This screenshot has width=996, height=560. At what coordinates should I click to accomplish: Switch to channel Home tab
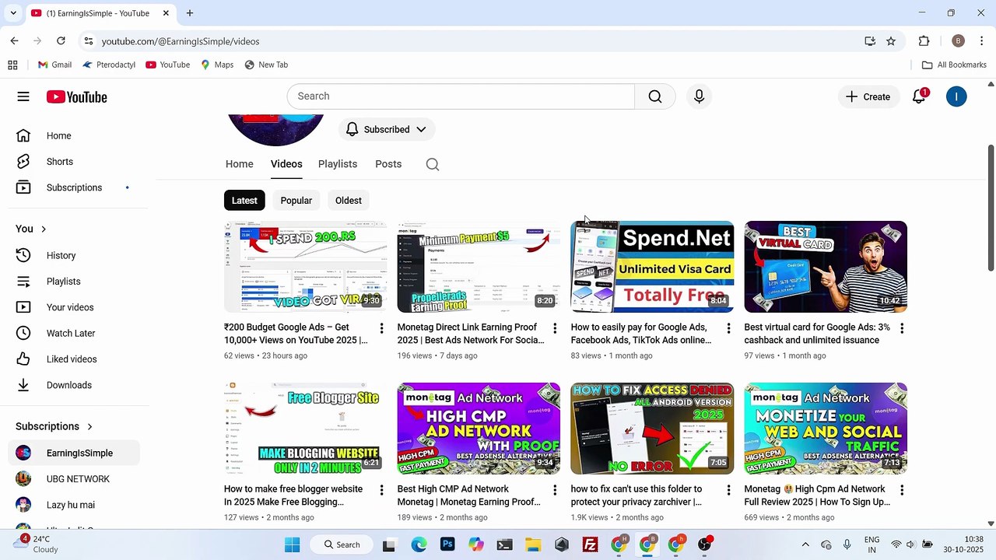(240, 164)
